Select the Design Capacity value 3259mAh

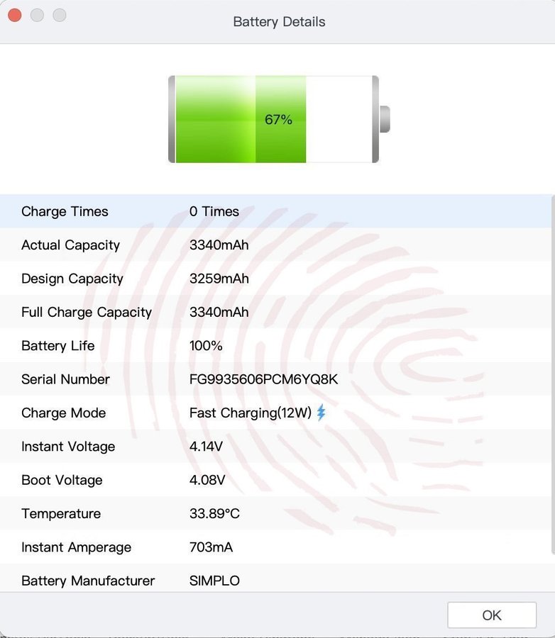point(219,279)
